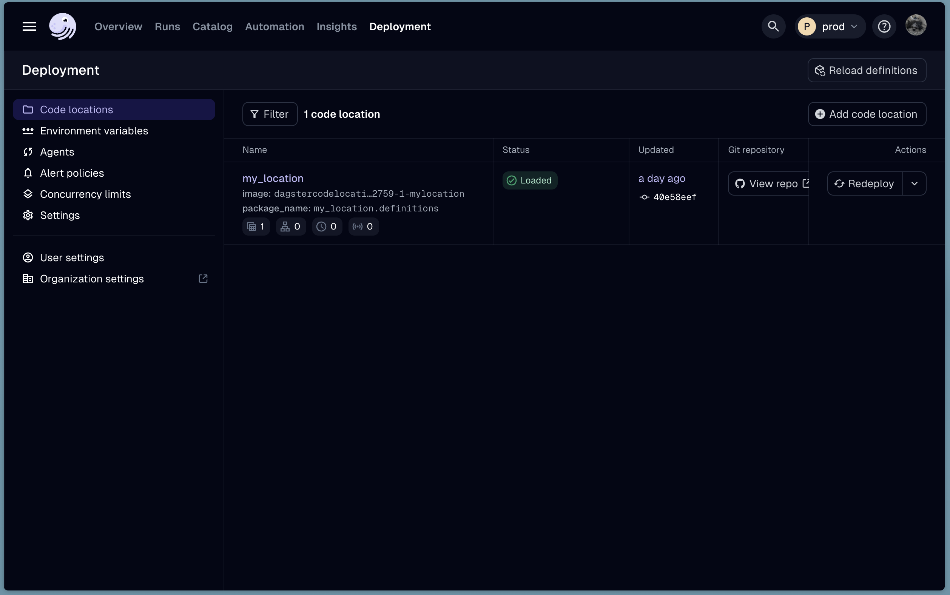Open the Redeploy options chevron
The image size is (950, 595).
pos(915,183)
